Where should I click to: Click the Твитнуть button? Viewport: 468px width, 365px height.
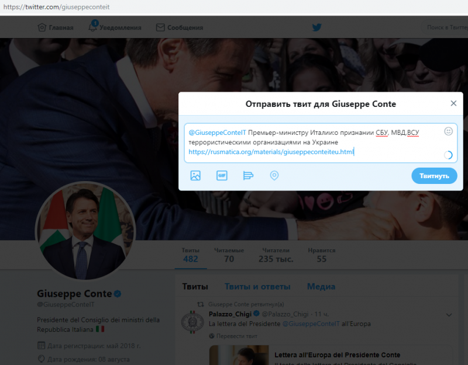pyautogui.click(x=434, y=176)
